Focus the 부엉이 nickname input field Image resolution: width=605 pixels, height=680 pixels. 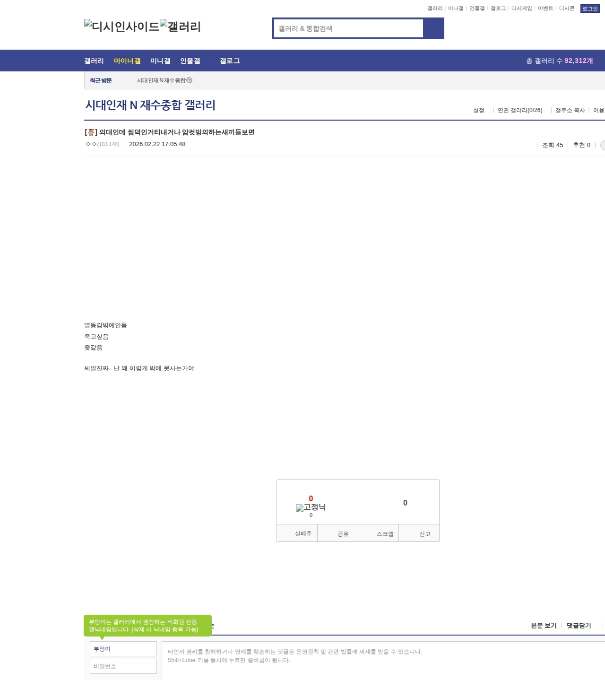(x=123, y=649)
